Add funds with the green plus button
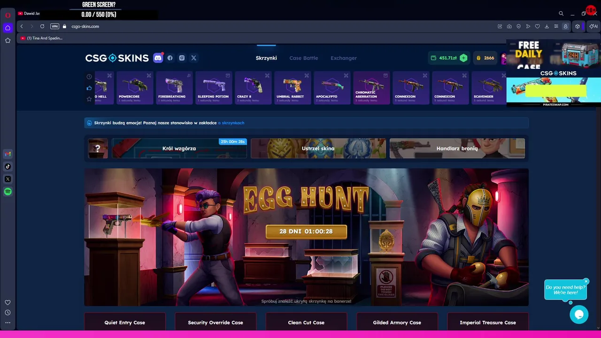Viewport: 601px width, 338px height. 463,58
